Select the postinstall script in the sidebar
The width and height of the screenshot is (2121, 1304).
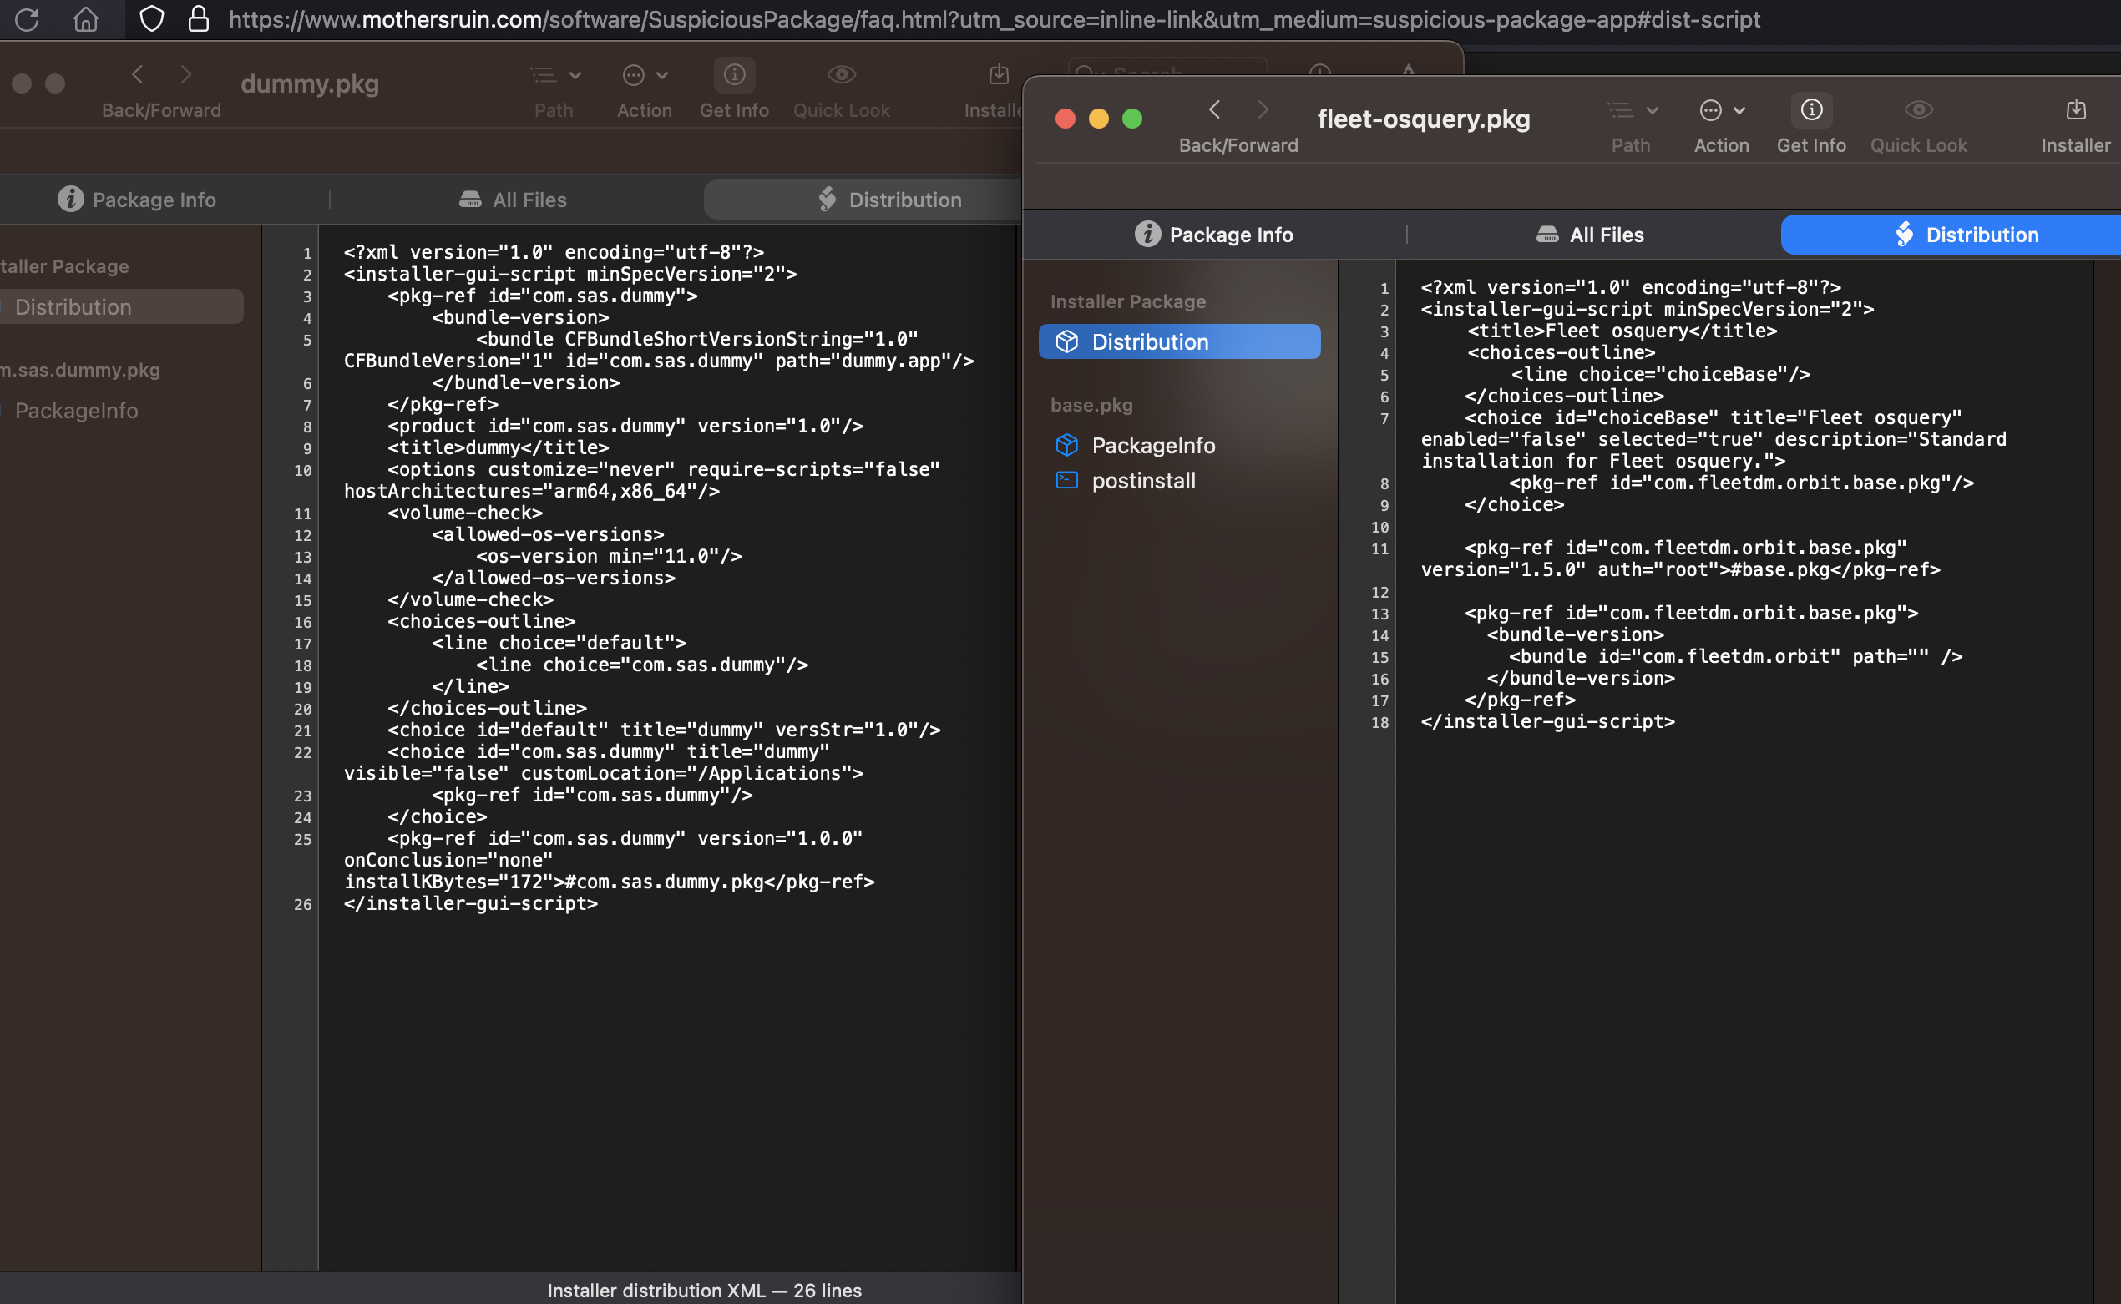[1144, 480]
